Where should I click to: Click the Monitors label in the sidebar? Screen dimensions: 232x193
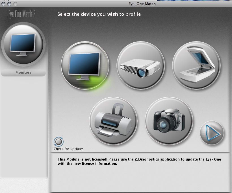coord(23,73)
